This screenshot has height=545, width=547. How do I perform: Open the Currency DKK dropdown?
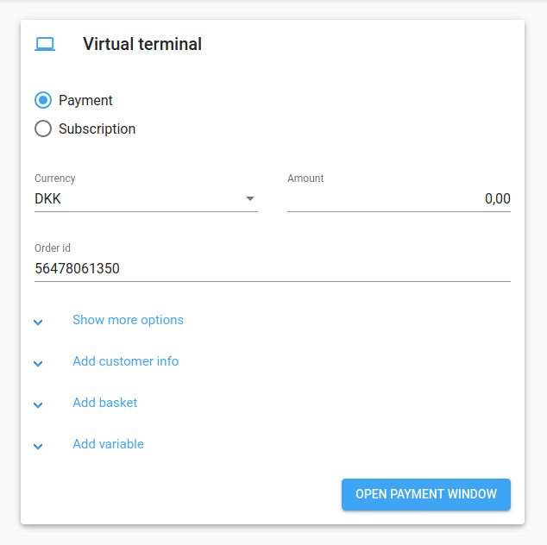pyautogui.click(x=146, y=198)
